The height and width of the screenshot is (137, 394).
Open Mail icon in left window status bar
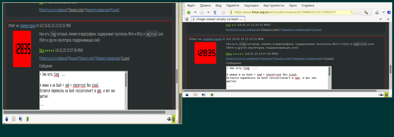pyautogui.click(x=14, y=119)
